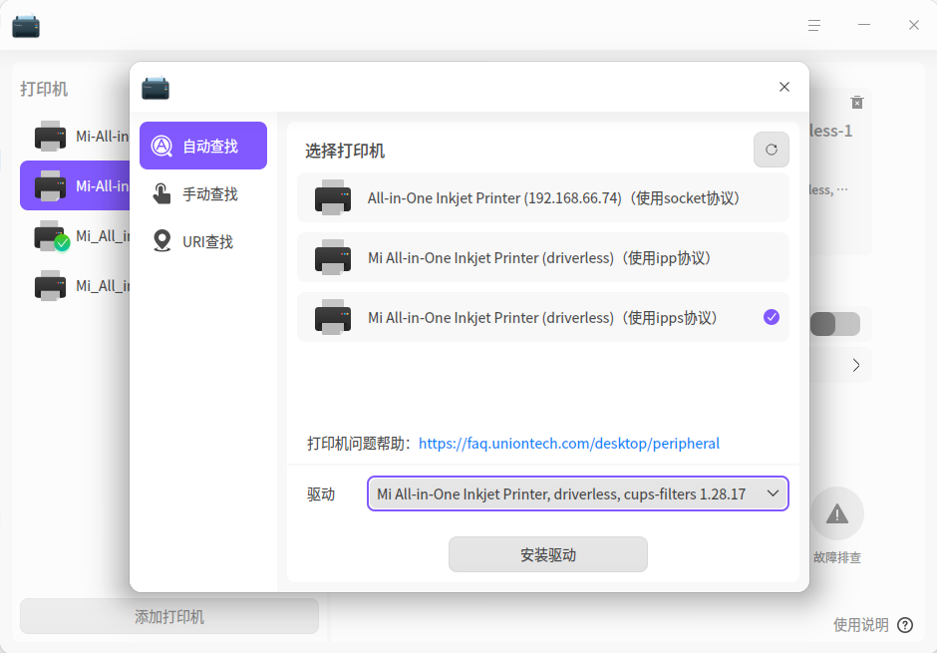Toggle the switch in main window
The width and height of the screenshot is (937, 653).
pos(834,324)
